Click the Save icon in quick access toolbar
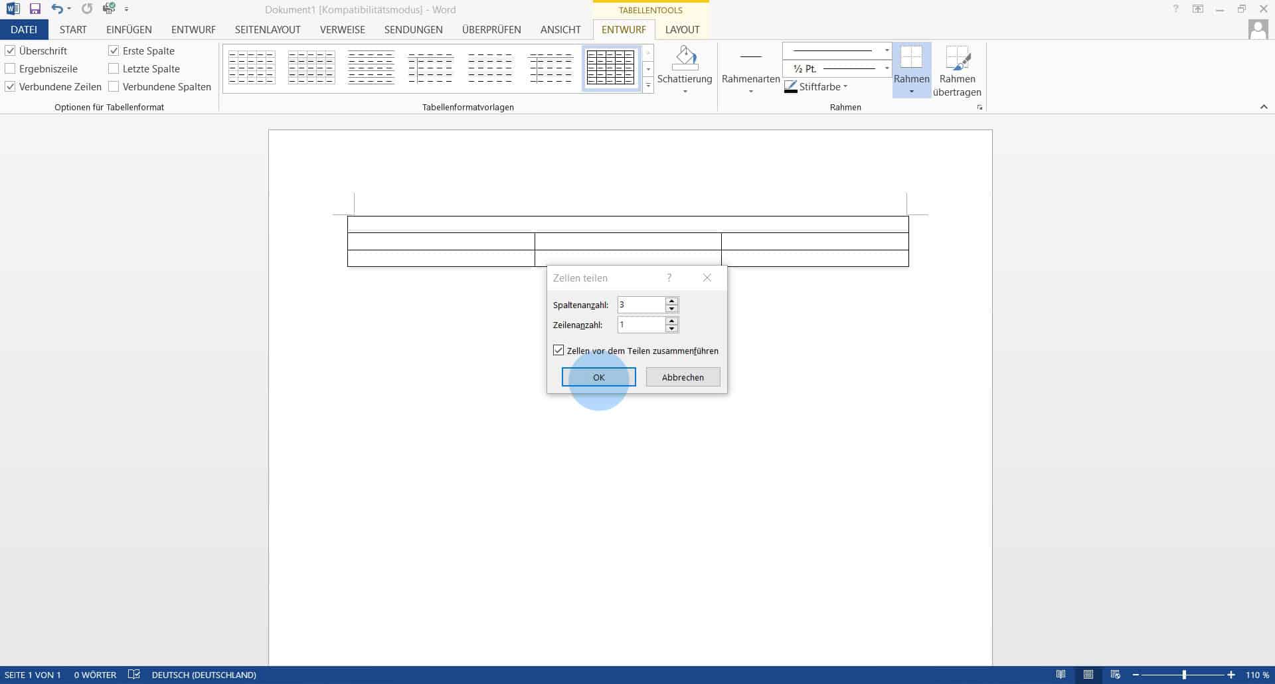 (35, 9)
